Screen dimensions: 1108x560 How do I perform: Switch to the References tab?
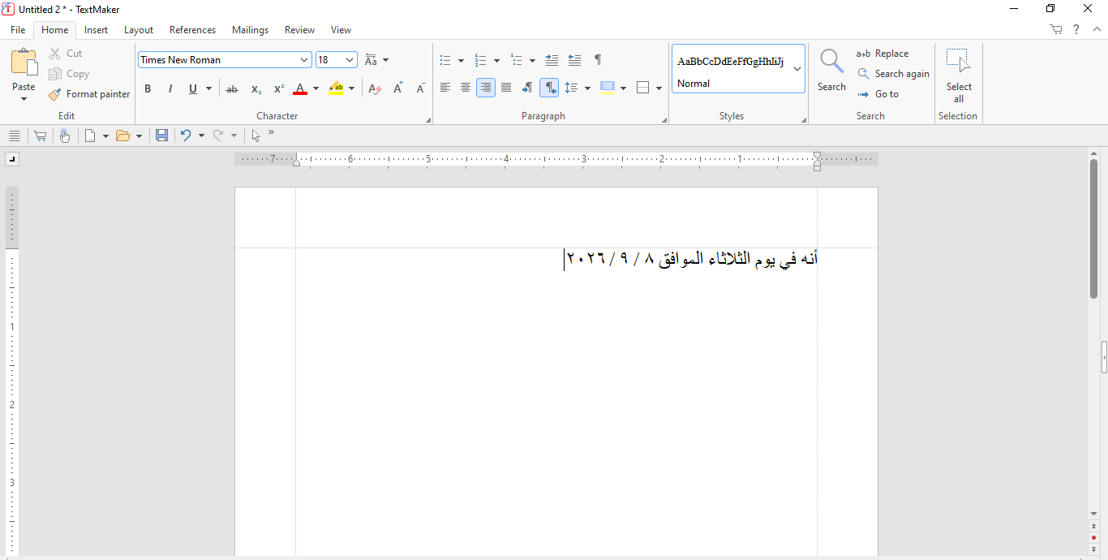pyautogui.click(x=192, y=30)
